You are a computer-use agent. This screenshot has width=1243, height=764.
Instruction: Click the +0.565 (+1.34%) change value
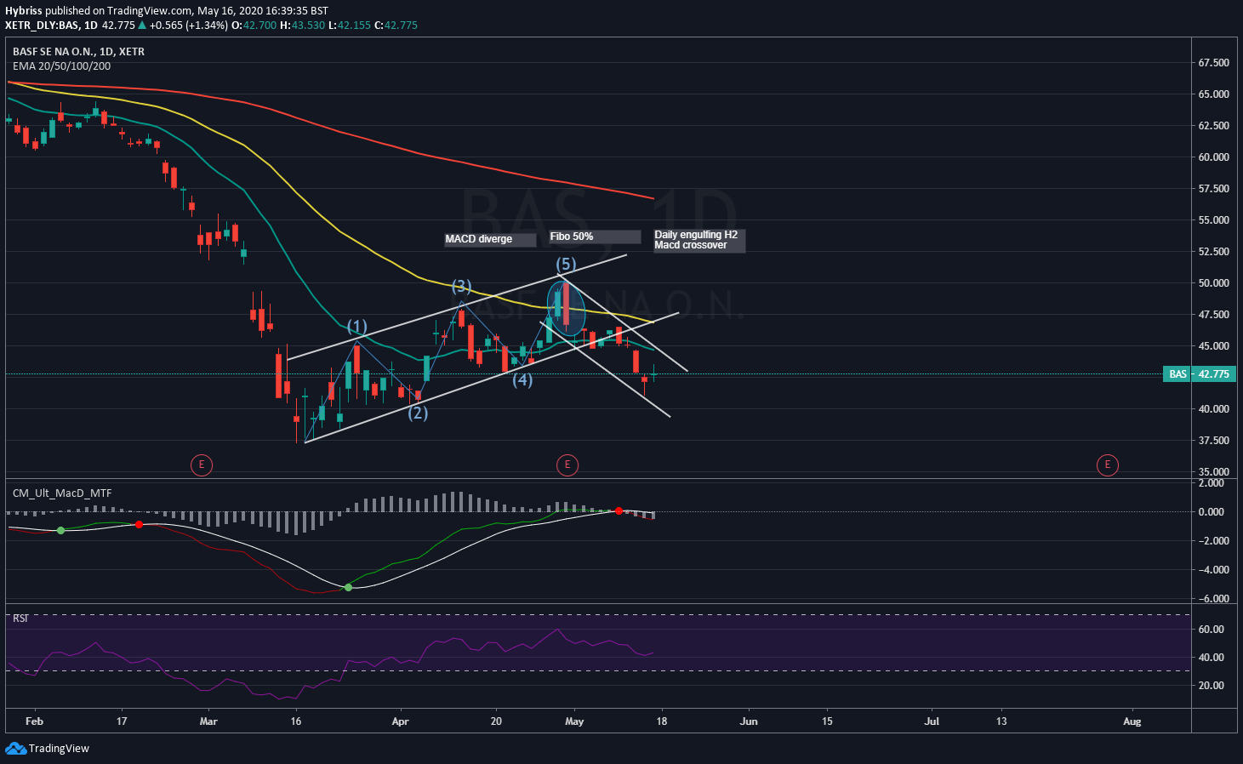tap(189, 26)
